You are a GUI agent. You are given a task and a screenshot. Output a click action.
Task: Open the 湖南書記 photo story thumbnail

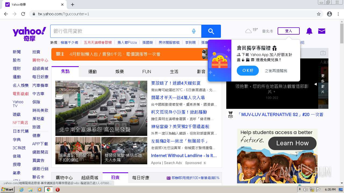(78, 151)
